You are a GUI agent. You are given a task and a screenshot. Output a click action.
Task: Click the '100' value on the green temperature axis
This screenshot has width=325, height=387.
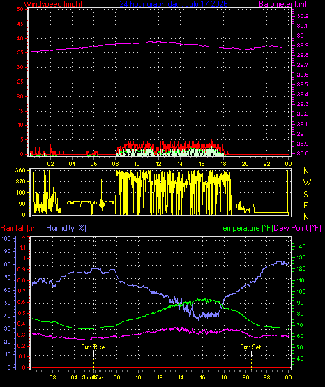301,291
